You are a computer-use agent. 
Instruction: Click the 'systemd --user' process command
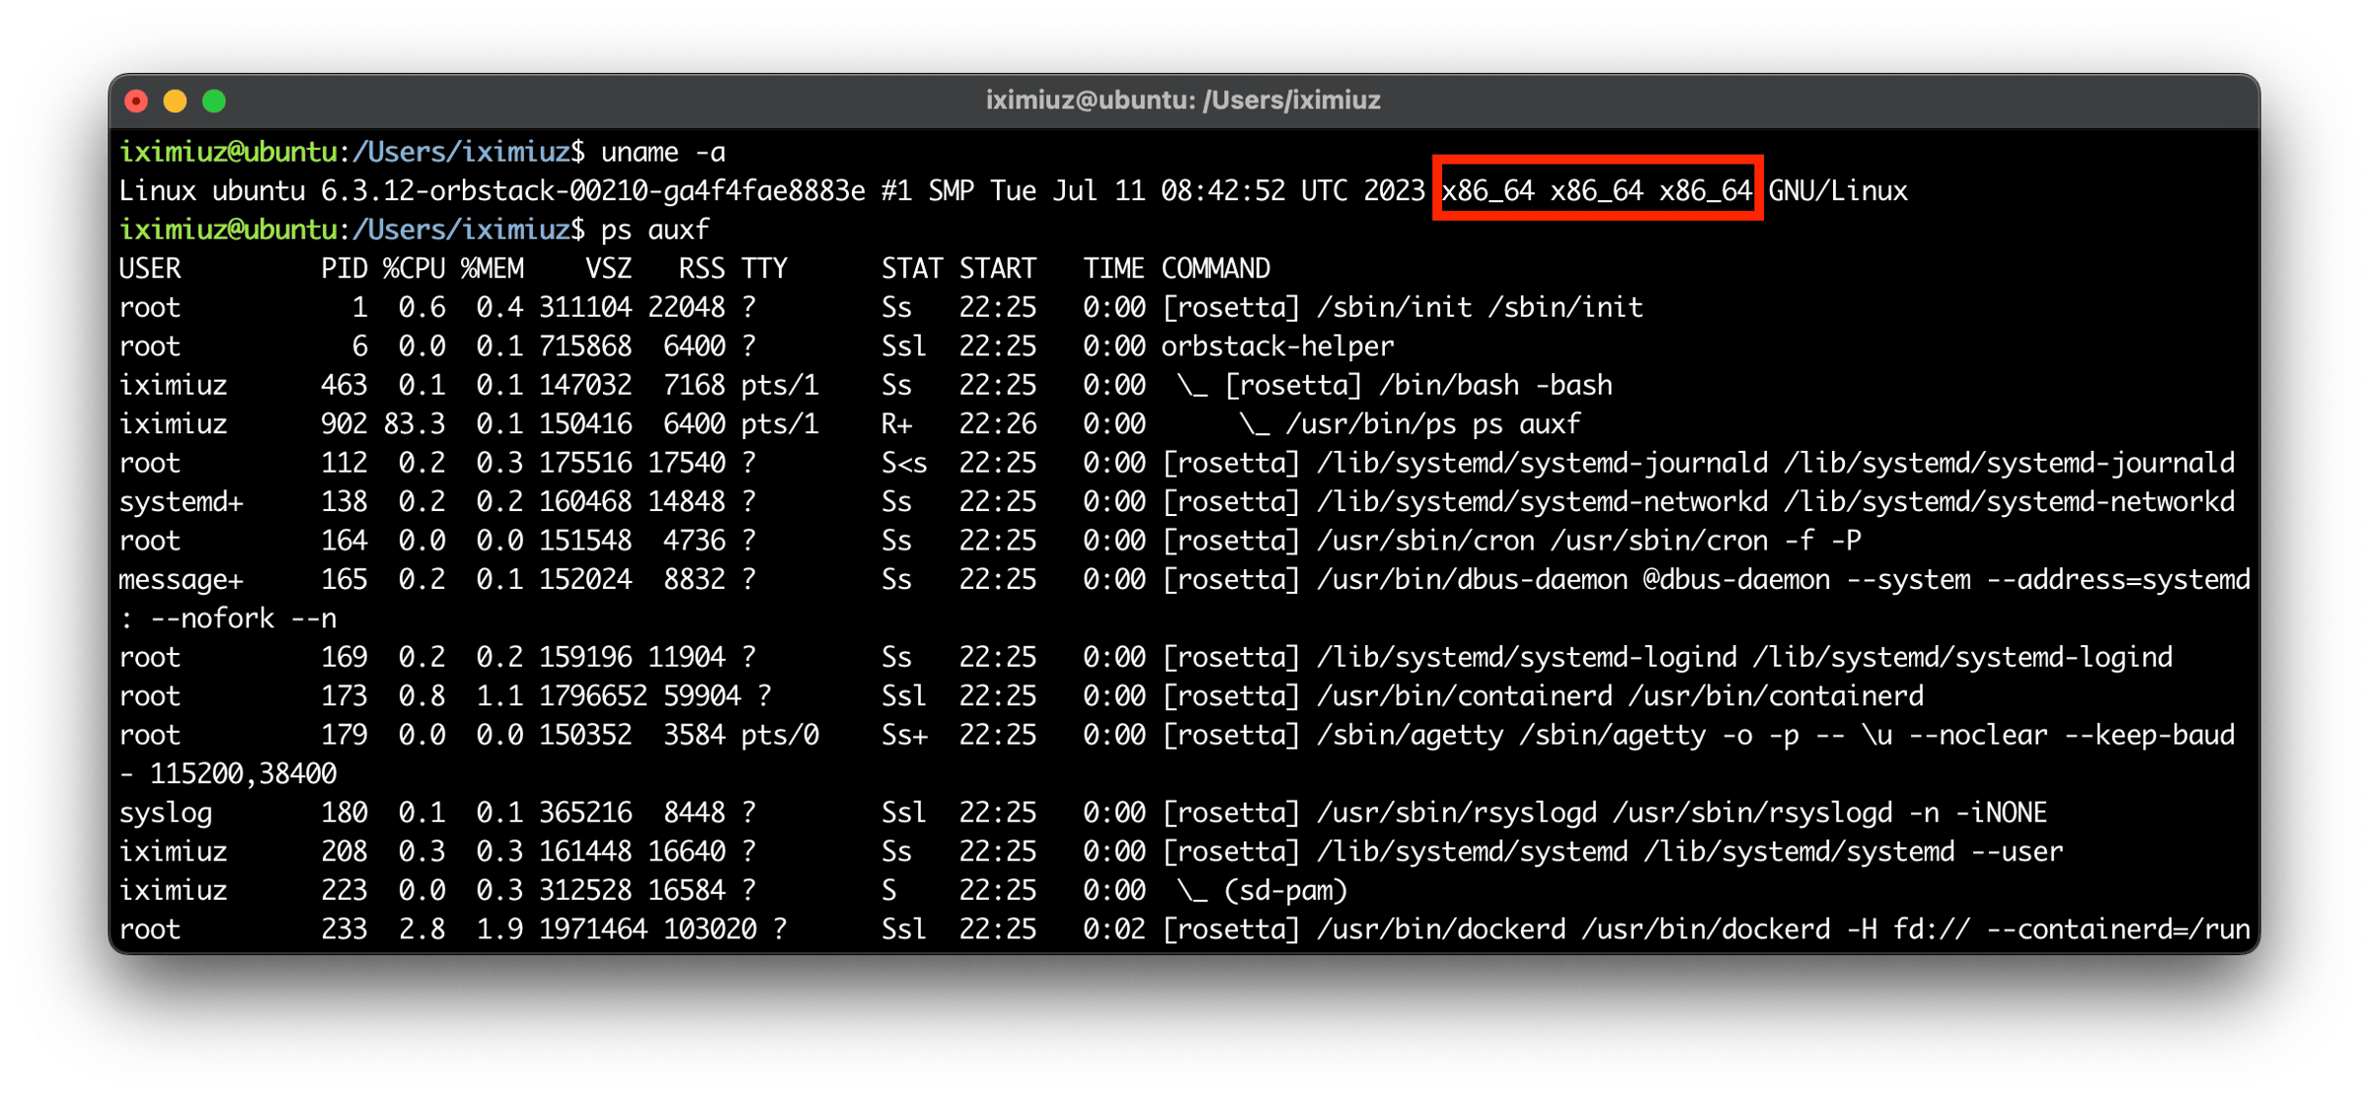click(x=1612, y=852)
